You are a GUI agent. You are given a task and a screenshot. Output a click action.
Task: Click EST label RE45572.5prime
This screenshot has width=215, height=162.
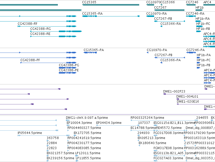click(169, 128)
